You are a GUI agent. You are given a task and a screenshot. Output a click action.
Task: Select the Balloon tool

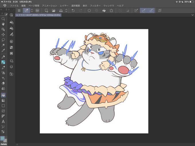tap(3, 127)
